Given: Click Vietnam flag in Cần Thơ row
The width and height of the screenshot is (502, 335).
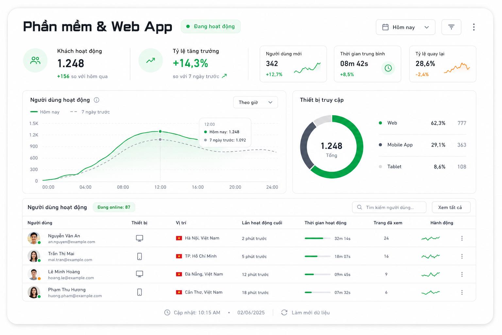Looking at the screenshot, I should 179,292.
